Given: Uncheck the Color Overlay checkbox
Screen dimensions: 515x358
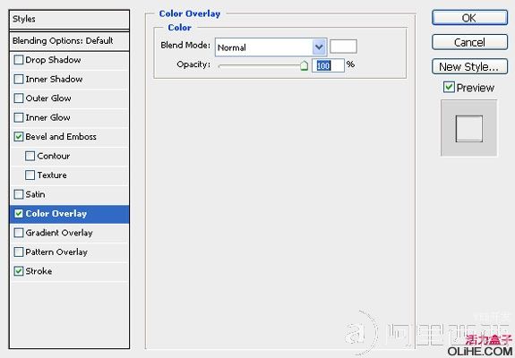Looking at the screenshot, I should [x=19, y=214].
